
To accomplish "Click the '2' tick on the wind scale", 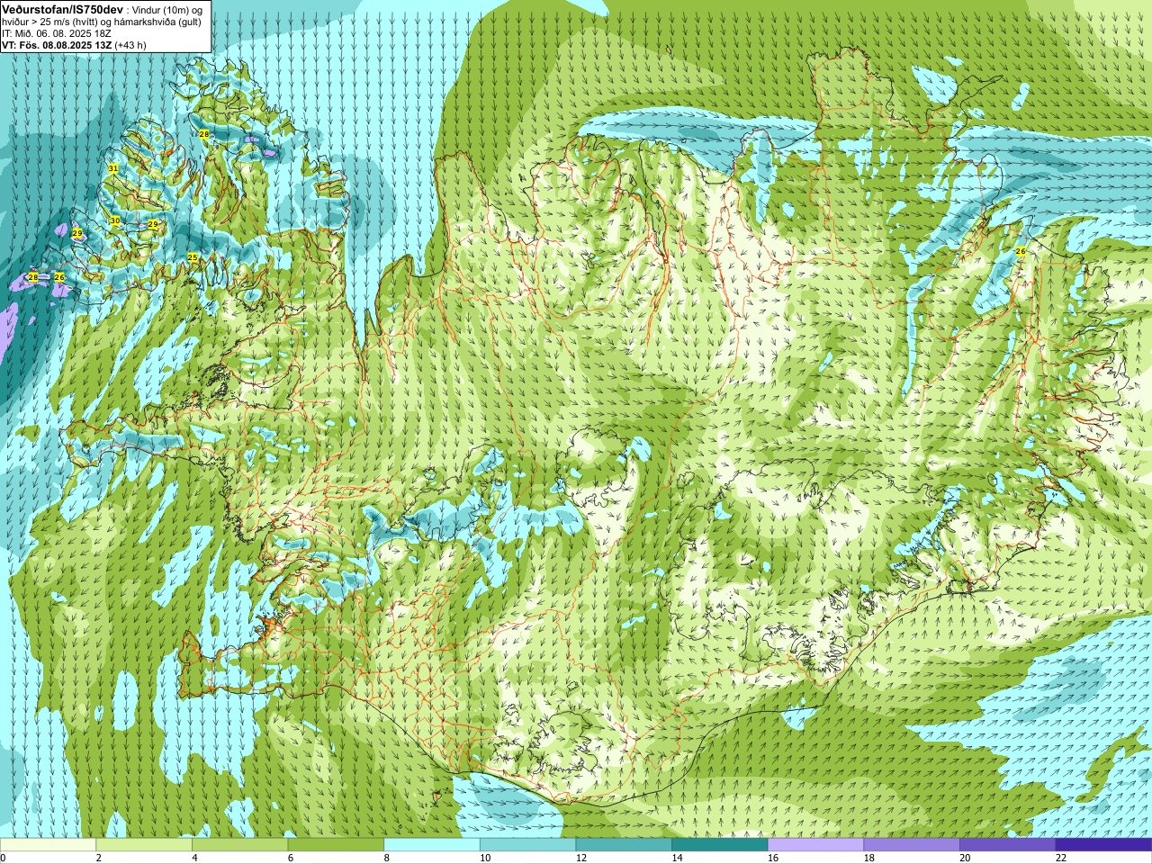I will [99, 858].
